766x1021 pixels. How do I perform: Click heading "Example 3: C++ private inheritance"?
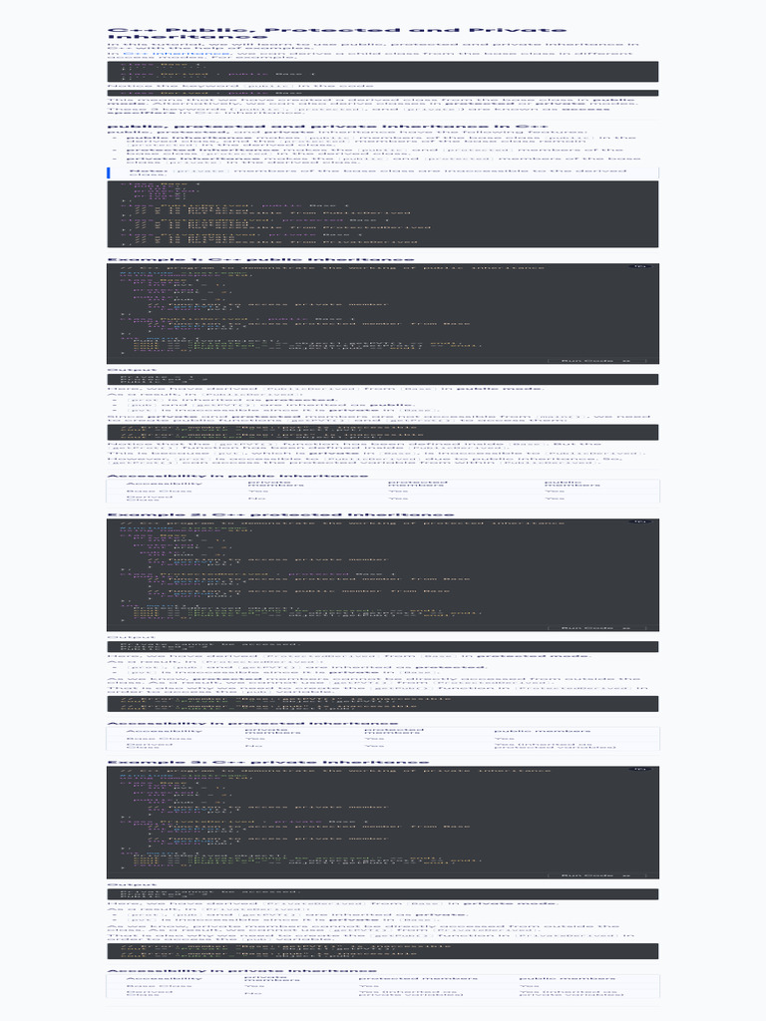(x=267, y=762)
